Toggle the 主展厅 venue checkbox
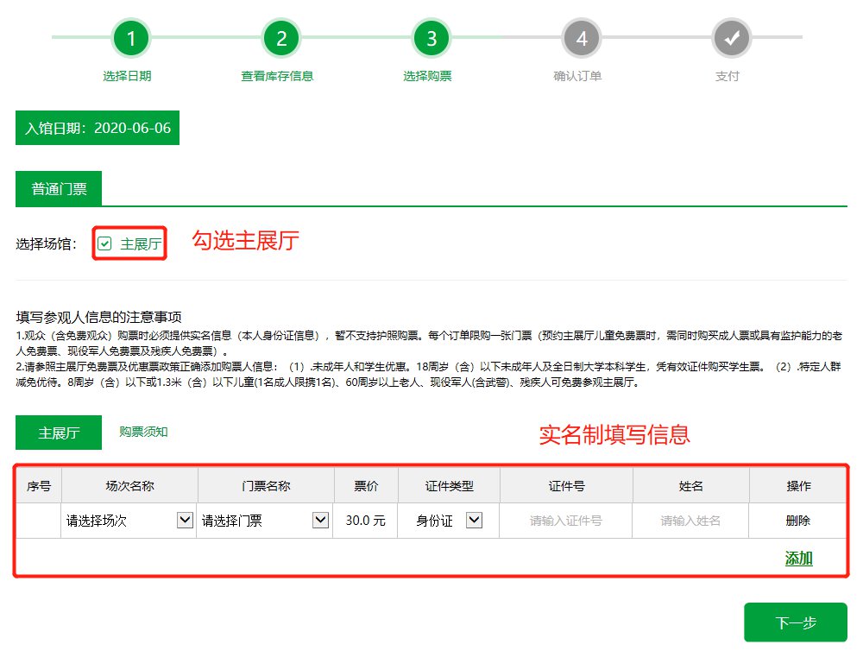This screenshot has height=657, width=863. click(x=104, y=244)
